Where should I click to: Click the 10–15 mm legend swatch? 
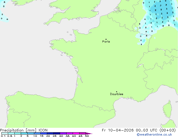click(x=37, y=133)
